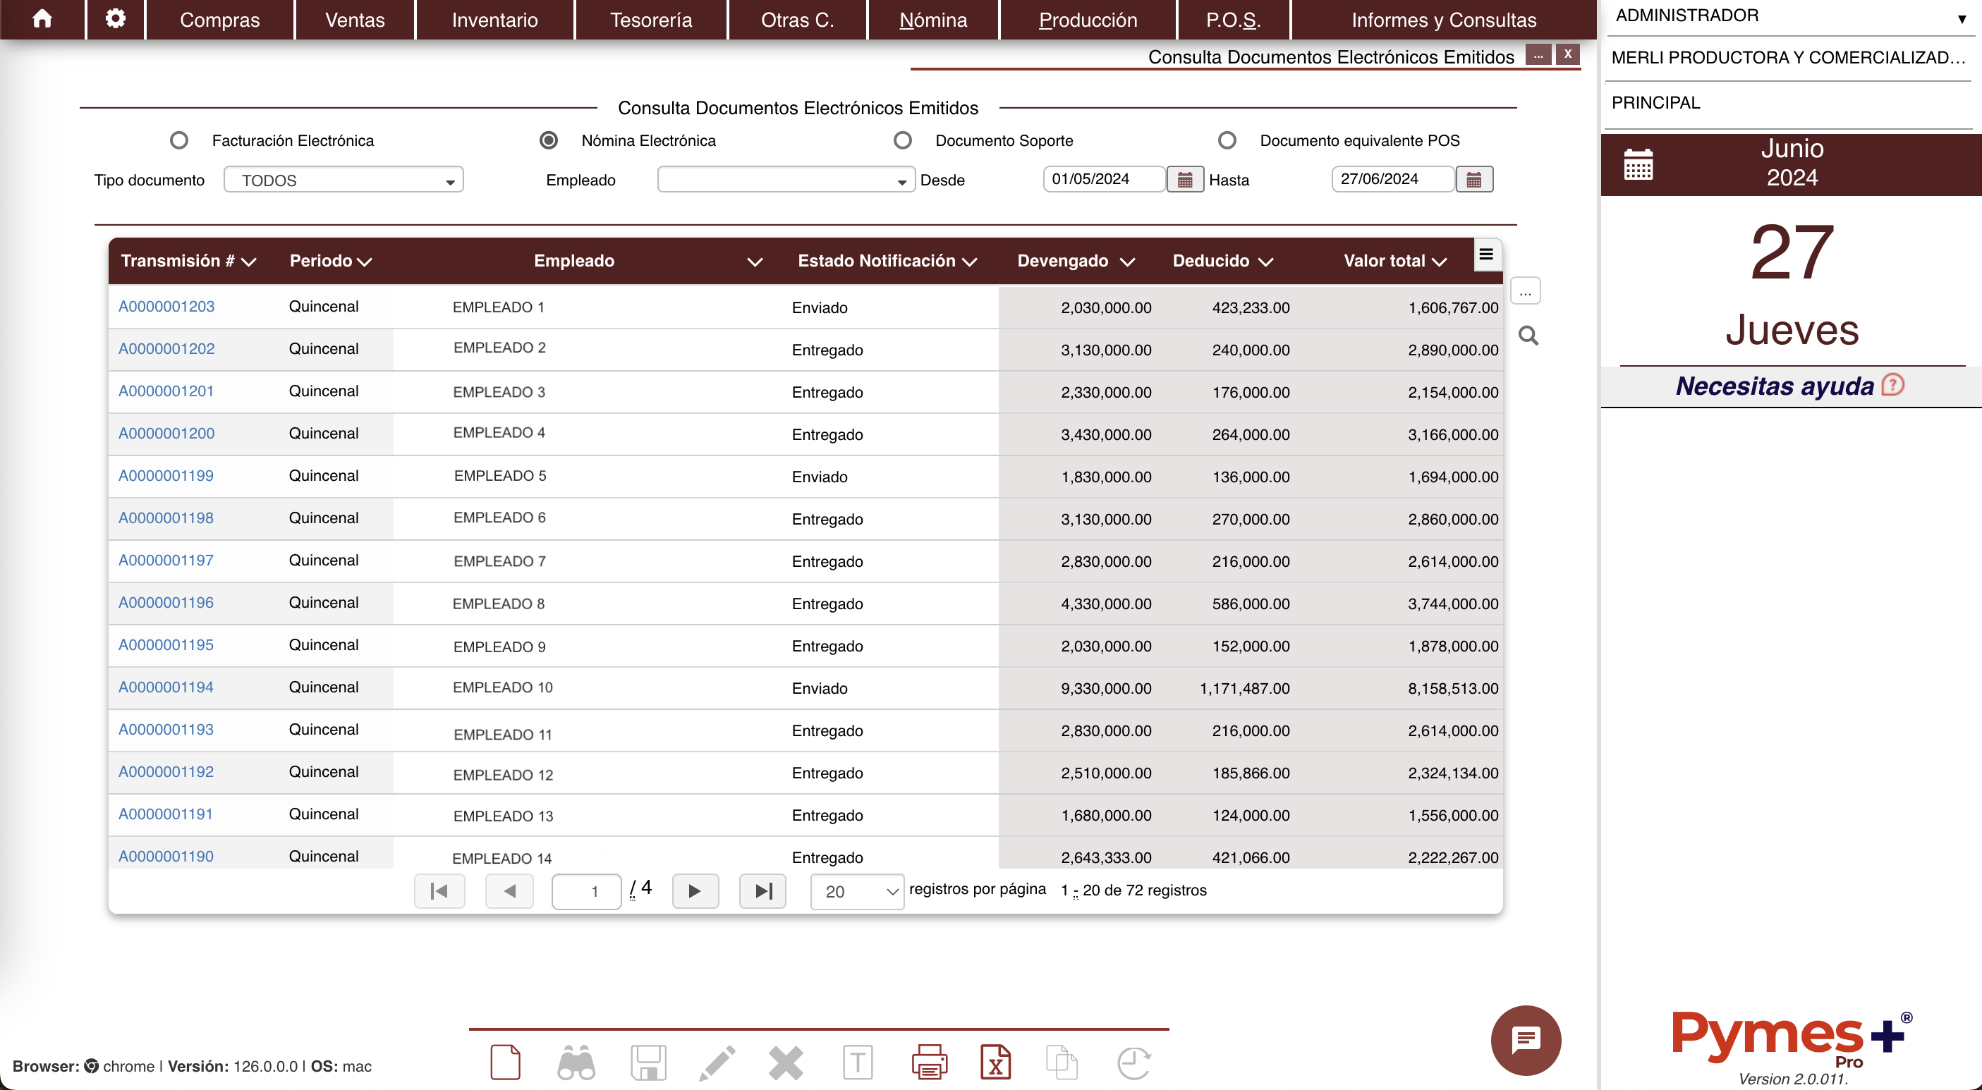Click the Print icon
The height and width of the screenshot is (1090, 1982).
click(x=929, y=1063)
